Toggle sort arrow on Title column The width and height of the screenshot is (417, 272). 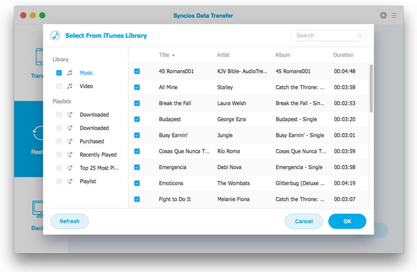coord(173,55)
